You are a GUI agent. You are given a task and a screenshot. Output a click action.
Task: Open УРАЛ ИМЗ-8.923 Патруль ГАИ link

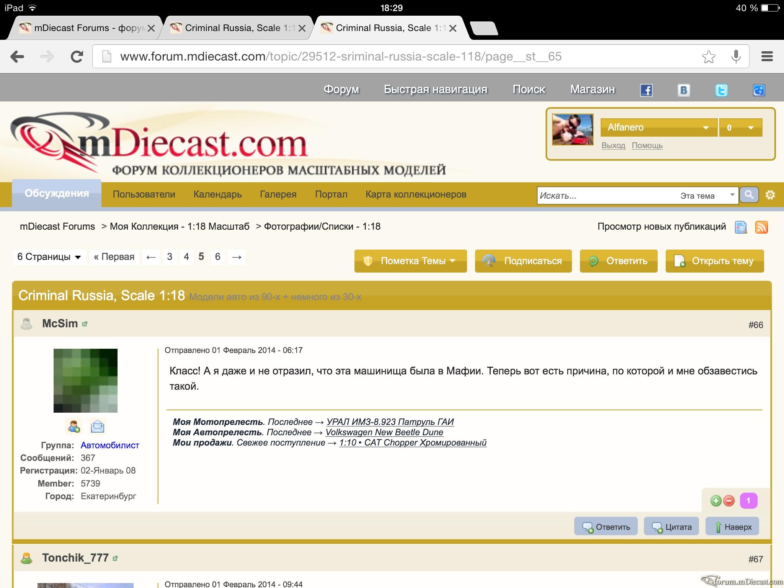[x=390, y=422]
